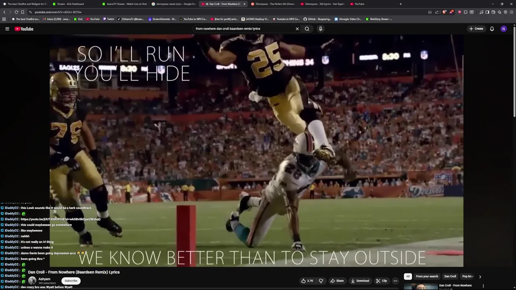Open the browser extensions puzzle icon
The image size is (516, 290).
[x=466, y=12]
